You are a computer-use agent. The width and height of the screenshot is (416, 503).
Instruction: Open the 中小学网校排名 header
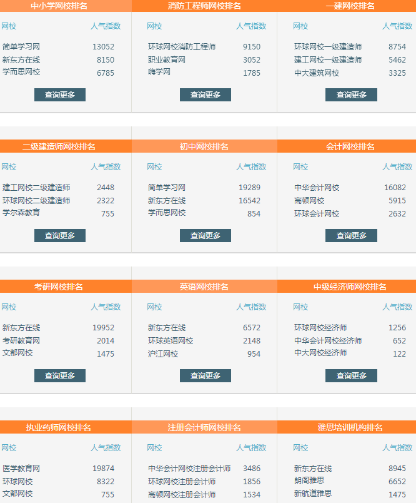(x=59, y=6)
